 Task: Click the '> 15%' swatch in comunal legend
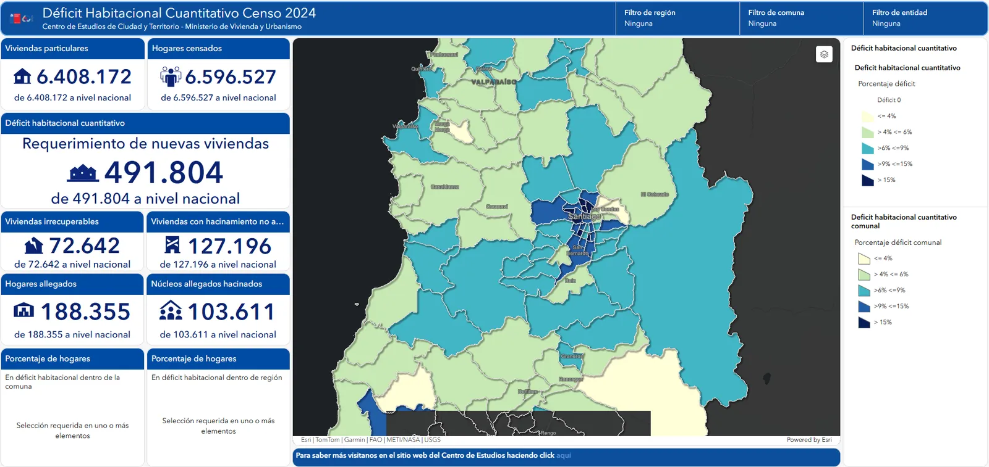click(x=864, y=323)
